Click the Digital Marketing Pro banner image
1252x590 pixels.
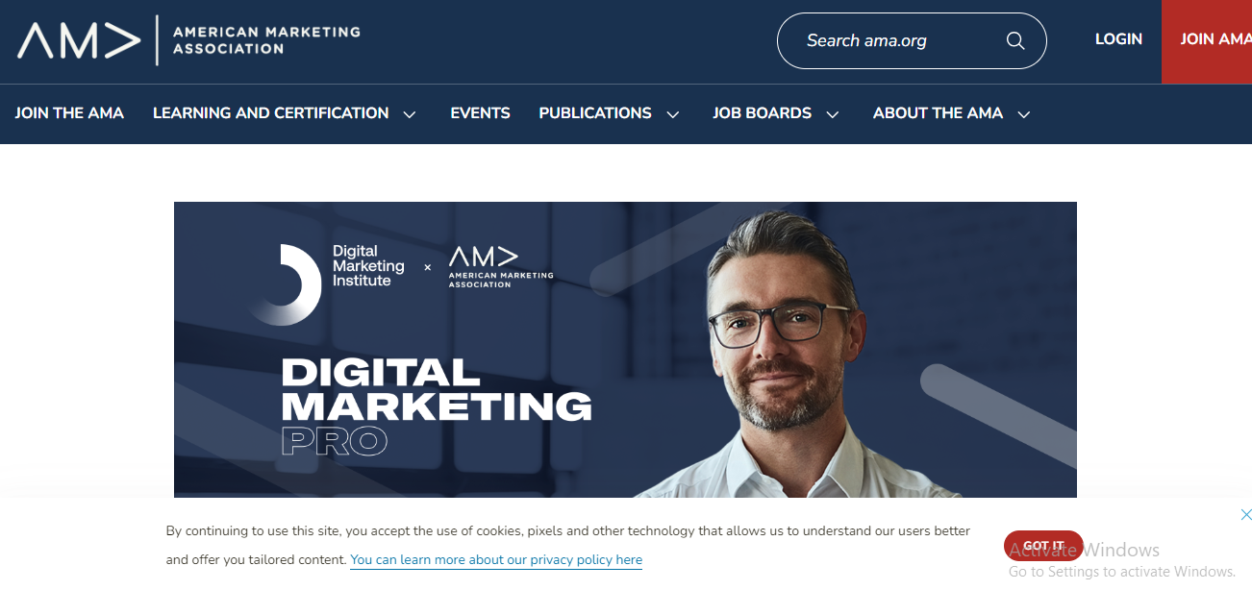pyautogui.click(x=625, y=350)
